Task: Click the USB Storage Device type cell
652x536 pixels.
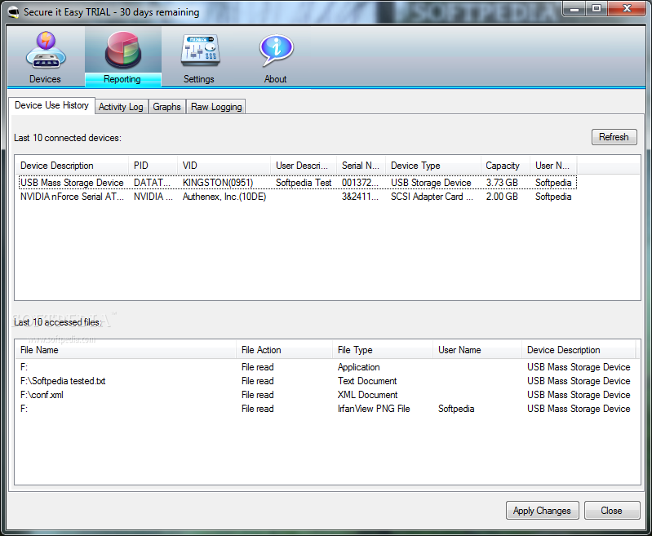Action: (x=431, y=183)
